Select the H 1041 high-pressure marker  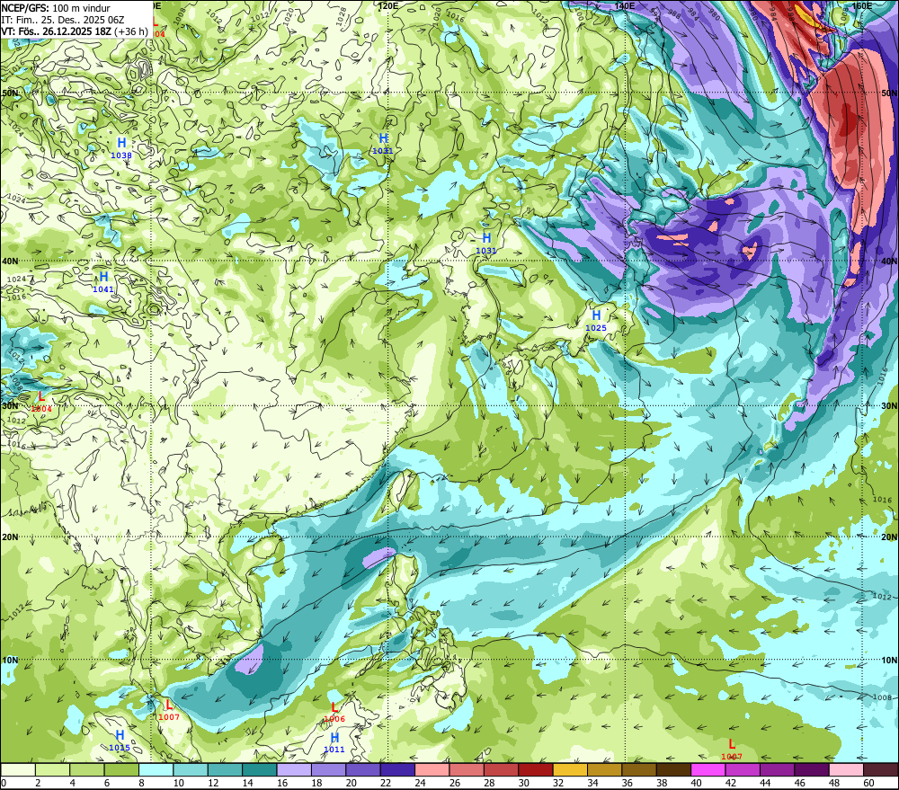[x=103, y=281]
